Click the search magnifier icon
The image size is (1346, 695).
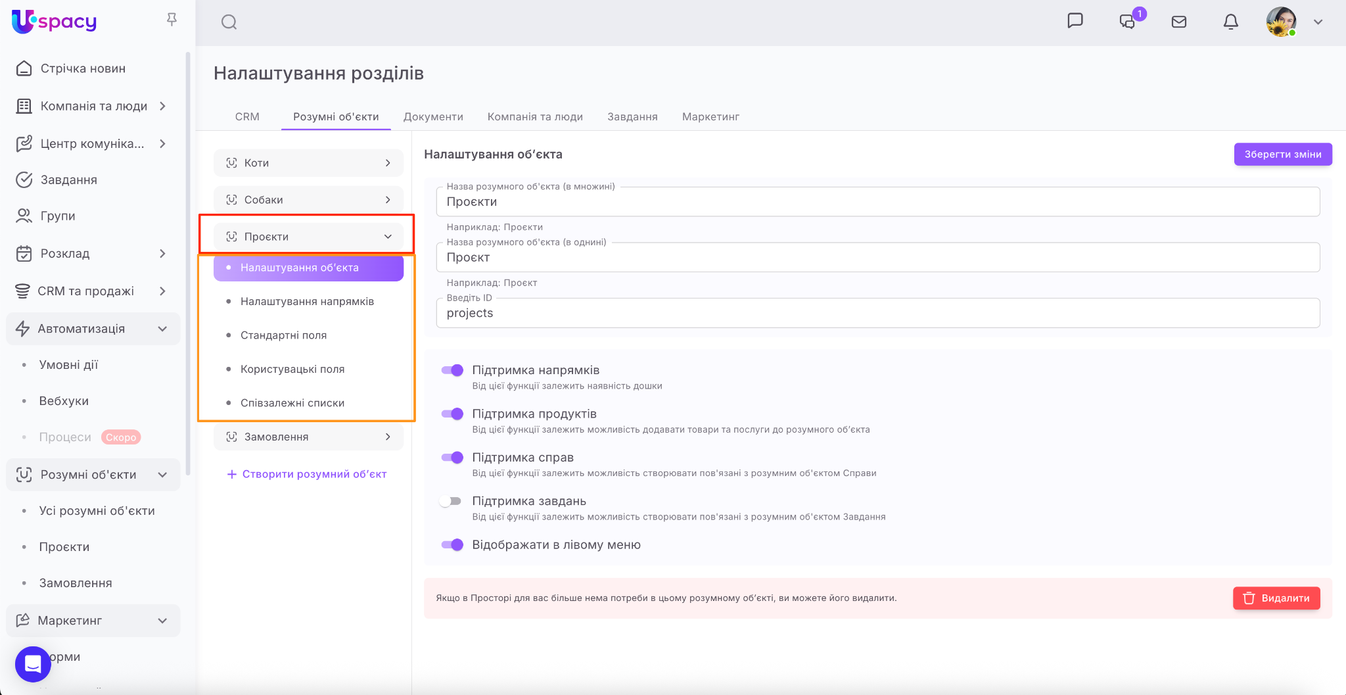[x=229, y=22]
